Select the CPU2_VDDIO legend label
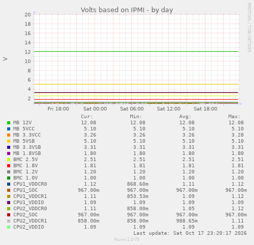 (29, 227)
